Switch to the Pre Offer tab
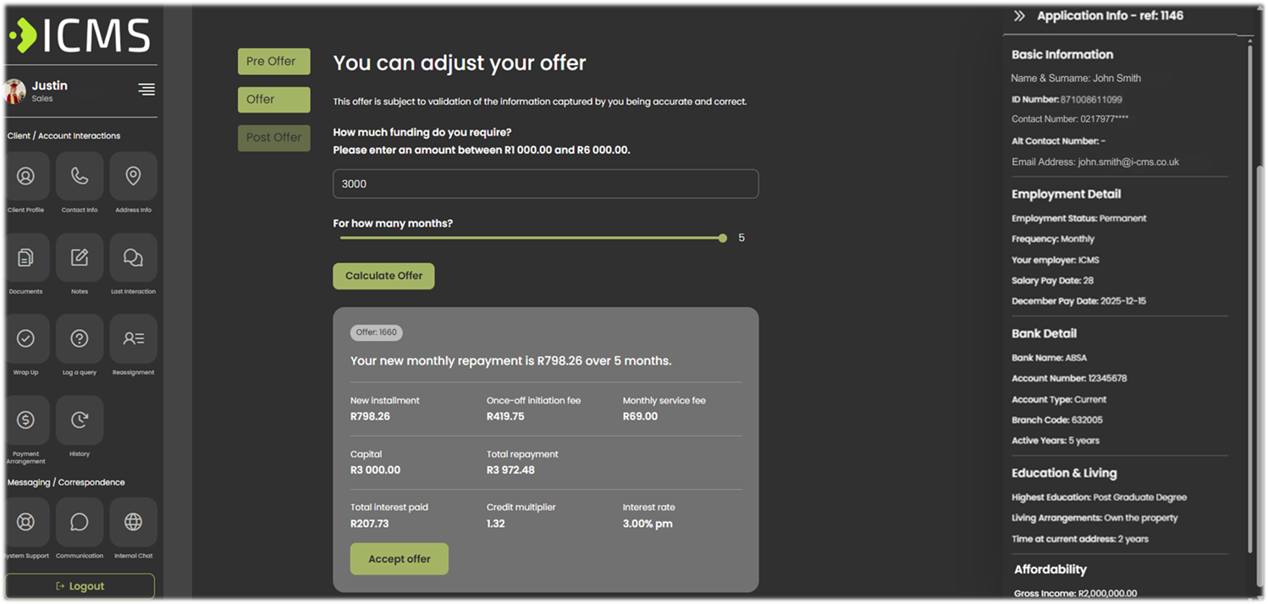Image resolution: width=1268 pixels, height=604 pixels. point(273,61)
